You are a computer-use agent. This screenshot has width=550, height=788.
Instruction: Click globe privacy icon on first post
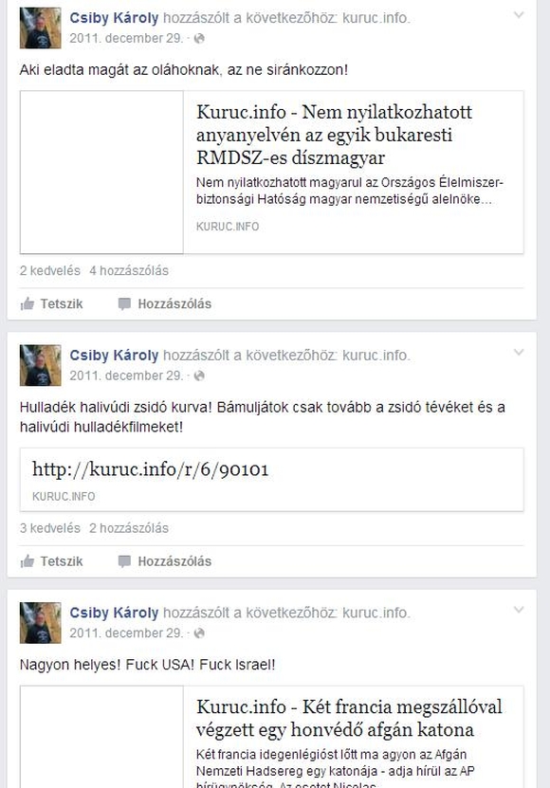[199, 38]
